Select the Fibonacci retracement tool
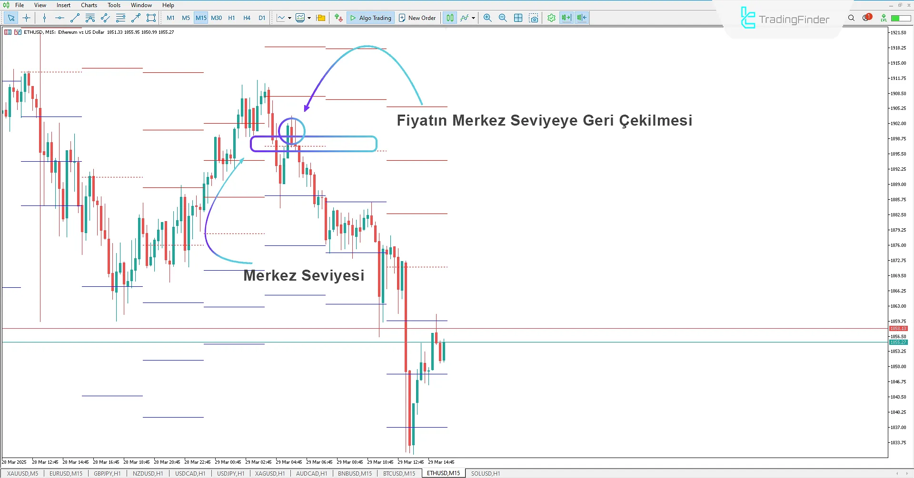This screenshot has width=914, height=478. (x=120, y=18)
